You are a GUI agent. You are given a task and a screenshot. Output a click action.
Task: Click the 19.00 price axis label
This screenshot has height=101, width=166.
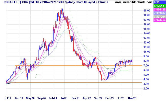147,10
